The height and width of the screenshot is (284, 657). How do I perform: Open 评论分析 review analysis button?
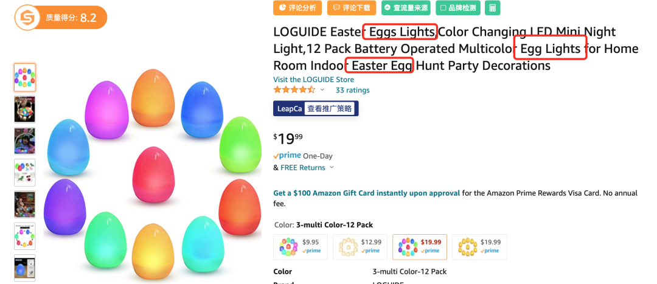click(x=297, y=8)
